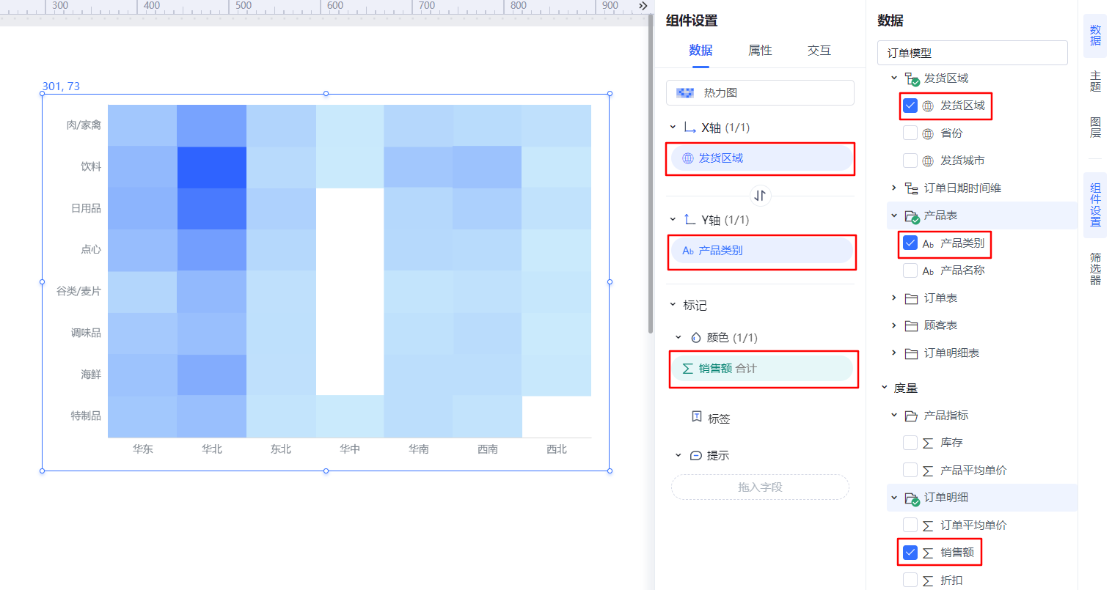Viewport: 1112px width, 590px height.
Task: Check the 折扣 measure checkbox
Action: click(910, 580)
